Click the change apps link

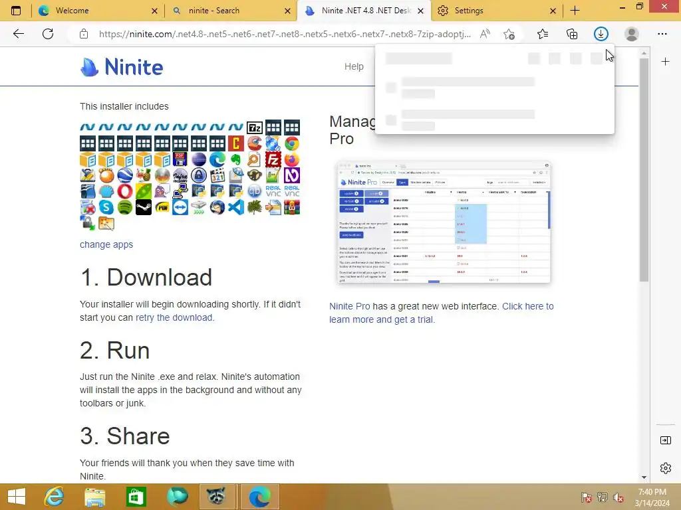[106, 244]
